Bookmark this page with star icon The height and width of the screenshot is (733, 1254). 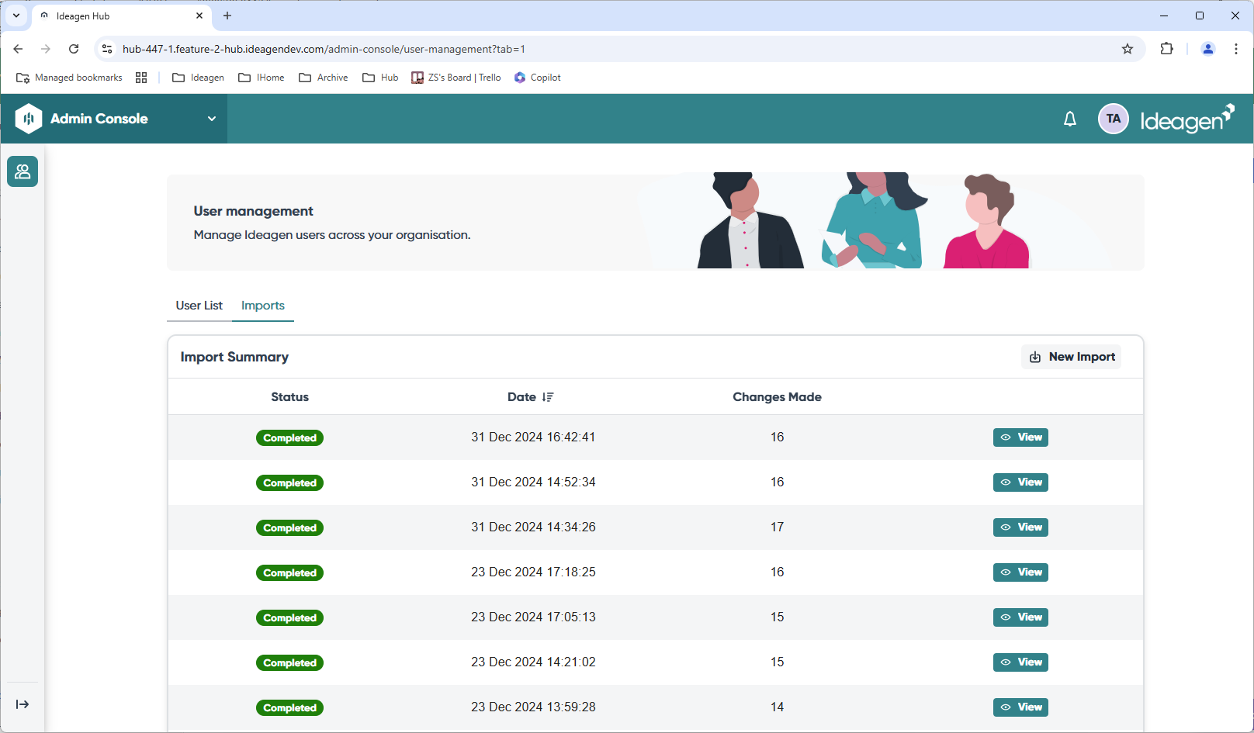click(x=1127, y=49)
